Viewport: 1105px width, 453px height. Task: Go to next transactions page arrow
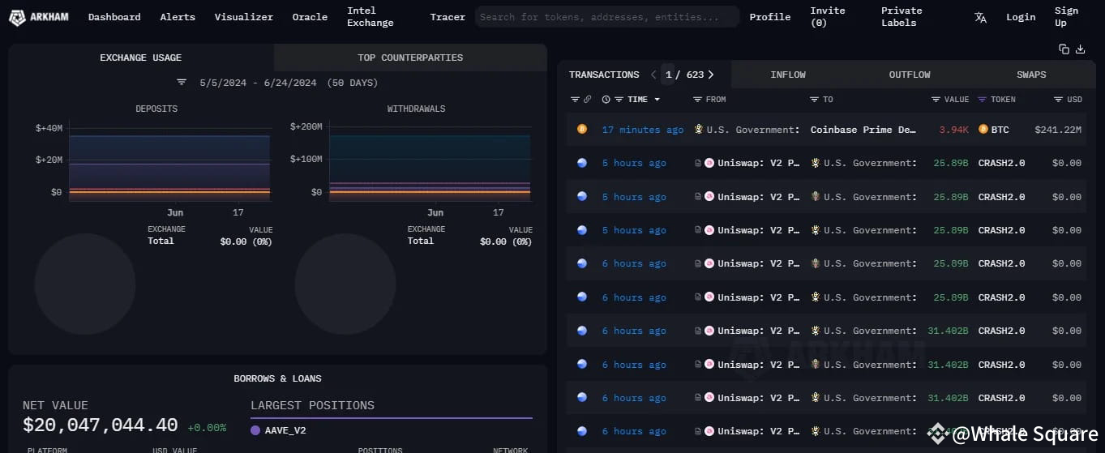(711, 75)
